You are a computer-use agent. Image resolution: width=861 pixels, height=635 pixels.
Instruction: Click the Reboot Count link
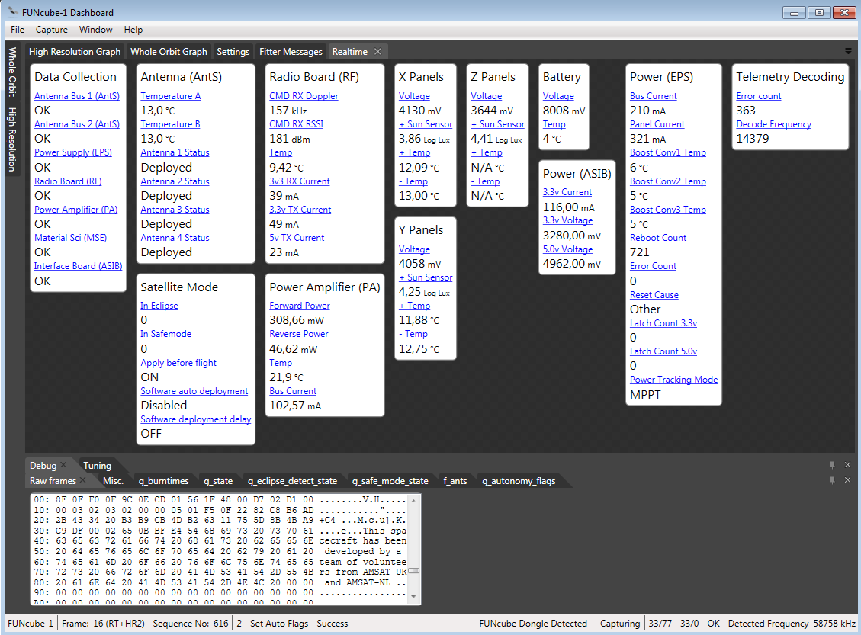tap(658, 238)
